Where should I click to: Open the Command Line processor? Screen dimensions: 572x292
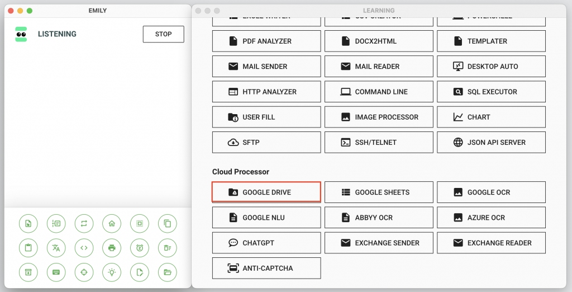click(379, 92)
